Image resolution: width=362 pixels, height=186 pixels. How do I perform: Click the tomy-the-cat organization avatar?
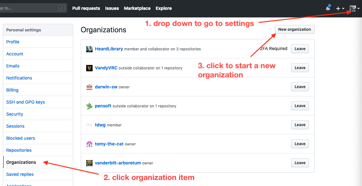click(x=89, y=144)
